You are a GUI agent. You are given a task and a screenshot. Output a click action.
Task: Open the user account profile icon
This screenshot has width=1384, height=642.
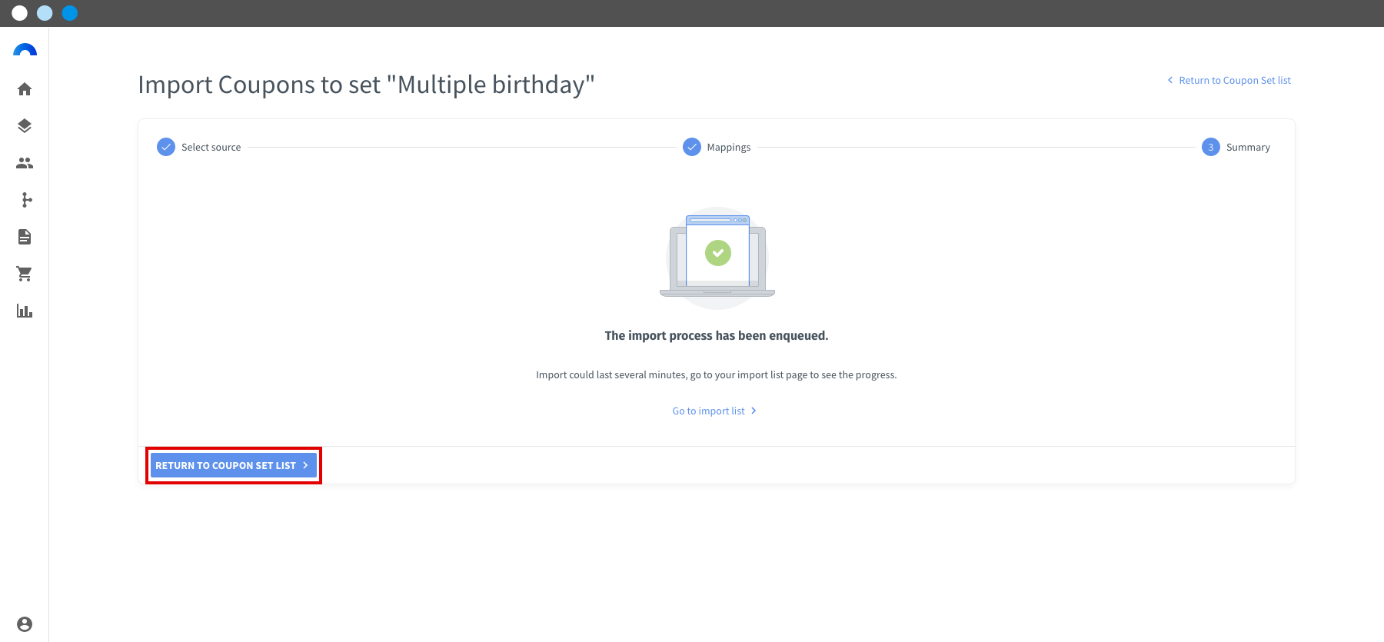click(x=25, y=624)
